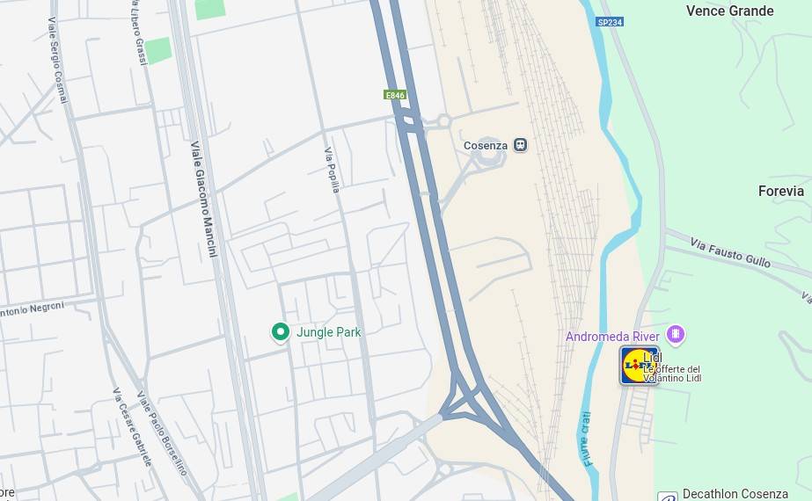Image resolution: width=812 pixels, height=501 pixels.
Task: Click the Cosenza station name label
Action: point(486,145)
